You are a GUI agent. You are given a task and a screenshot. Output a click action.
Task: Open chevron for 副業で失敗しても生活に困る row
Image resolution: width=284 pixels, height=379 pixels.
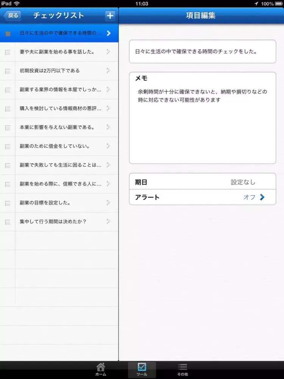point(108,164)
